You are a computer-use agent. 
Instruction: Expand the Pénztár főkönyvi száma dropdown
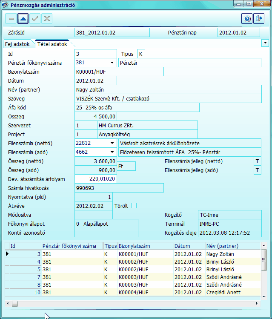[112, 63]
